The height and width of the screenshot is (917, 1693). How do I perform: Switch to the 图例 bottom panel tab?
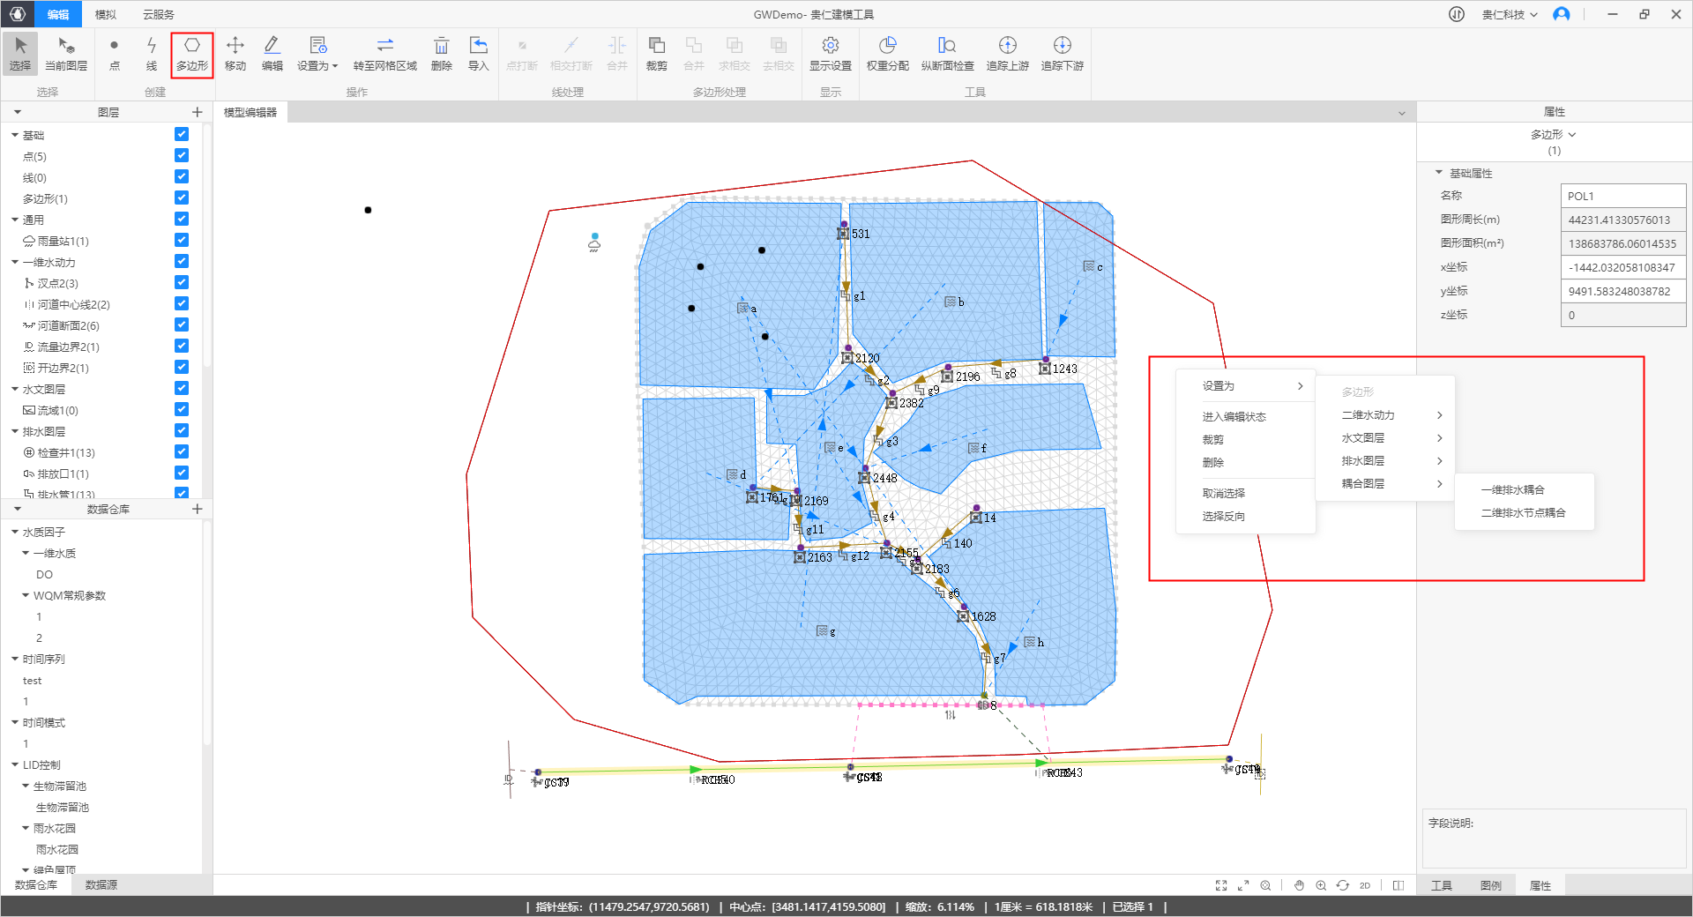tap(1490, 885)
